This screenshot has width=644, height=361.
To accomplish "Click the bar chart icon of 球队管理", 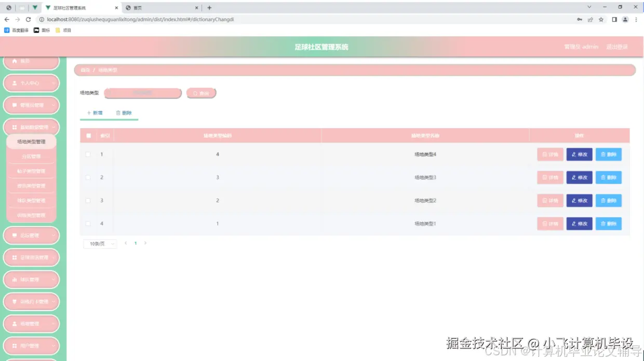I will (15, 280).
